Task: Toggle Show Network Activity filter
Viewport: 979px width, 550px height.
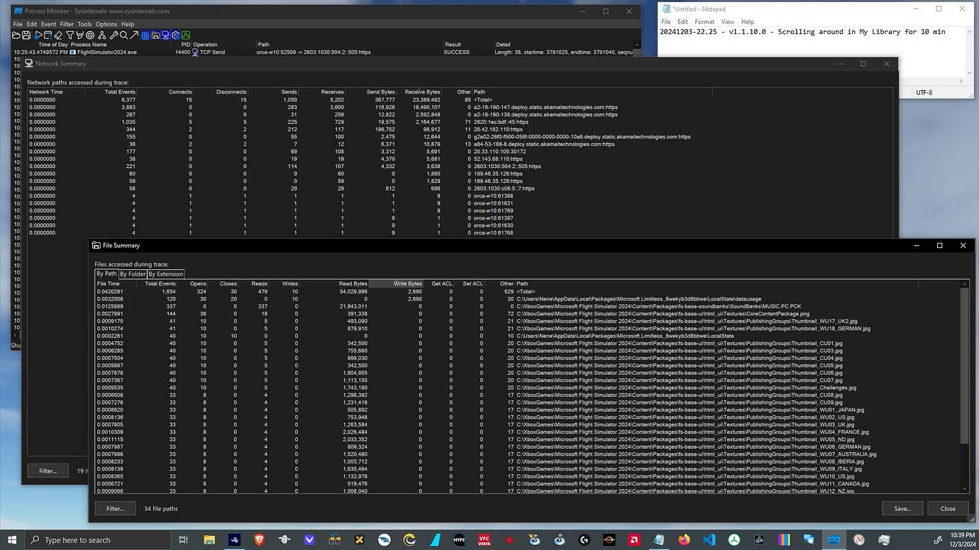Action: (x=164, y=36)
